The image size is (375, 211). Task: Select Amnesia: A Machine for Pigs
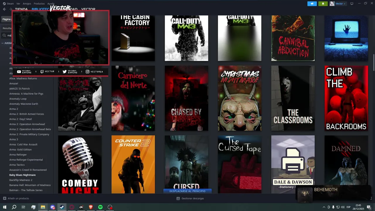(x=26, y=94)
